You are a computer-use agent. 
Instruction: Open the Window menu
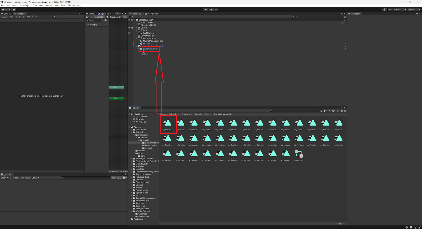[71, 5]
